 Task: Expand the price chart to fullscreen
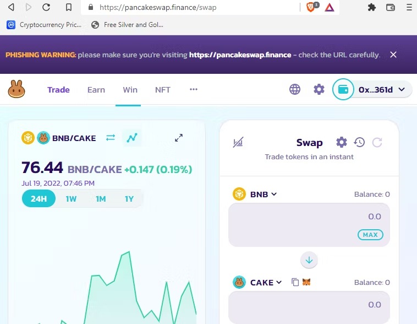coord(179,138)
